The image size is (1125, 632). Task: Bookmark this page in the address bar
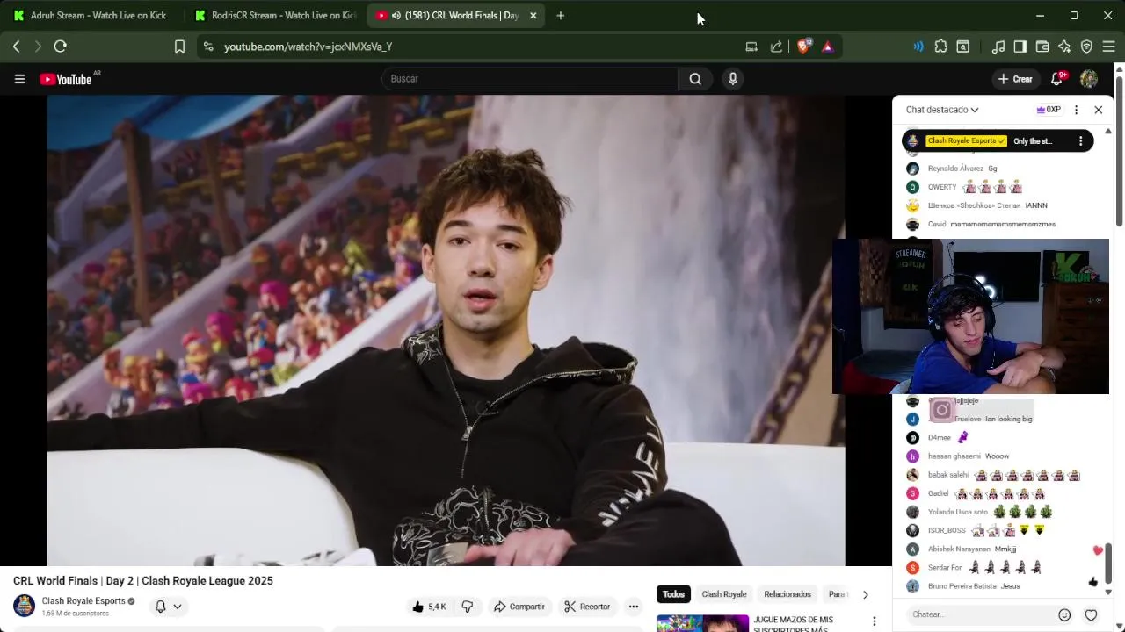pos(179,47)
